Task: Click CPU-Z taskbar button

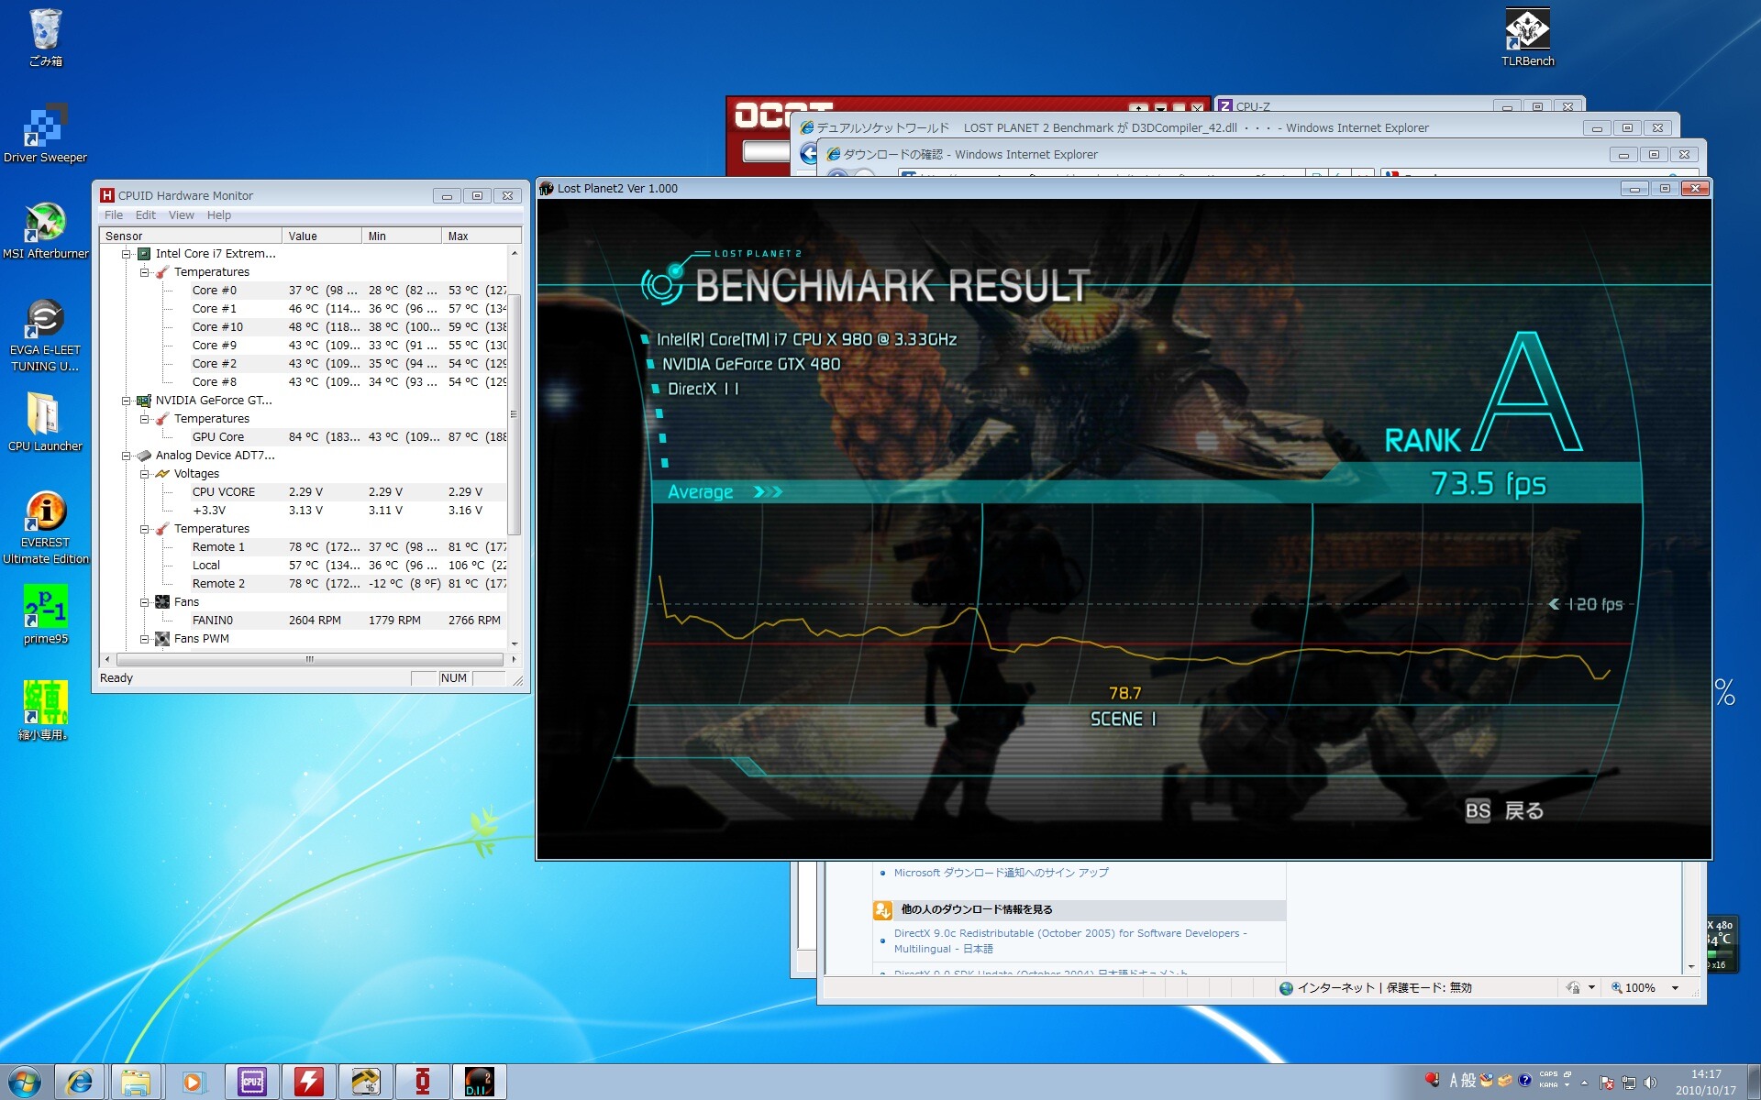Action: (251, 1082)
